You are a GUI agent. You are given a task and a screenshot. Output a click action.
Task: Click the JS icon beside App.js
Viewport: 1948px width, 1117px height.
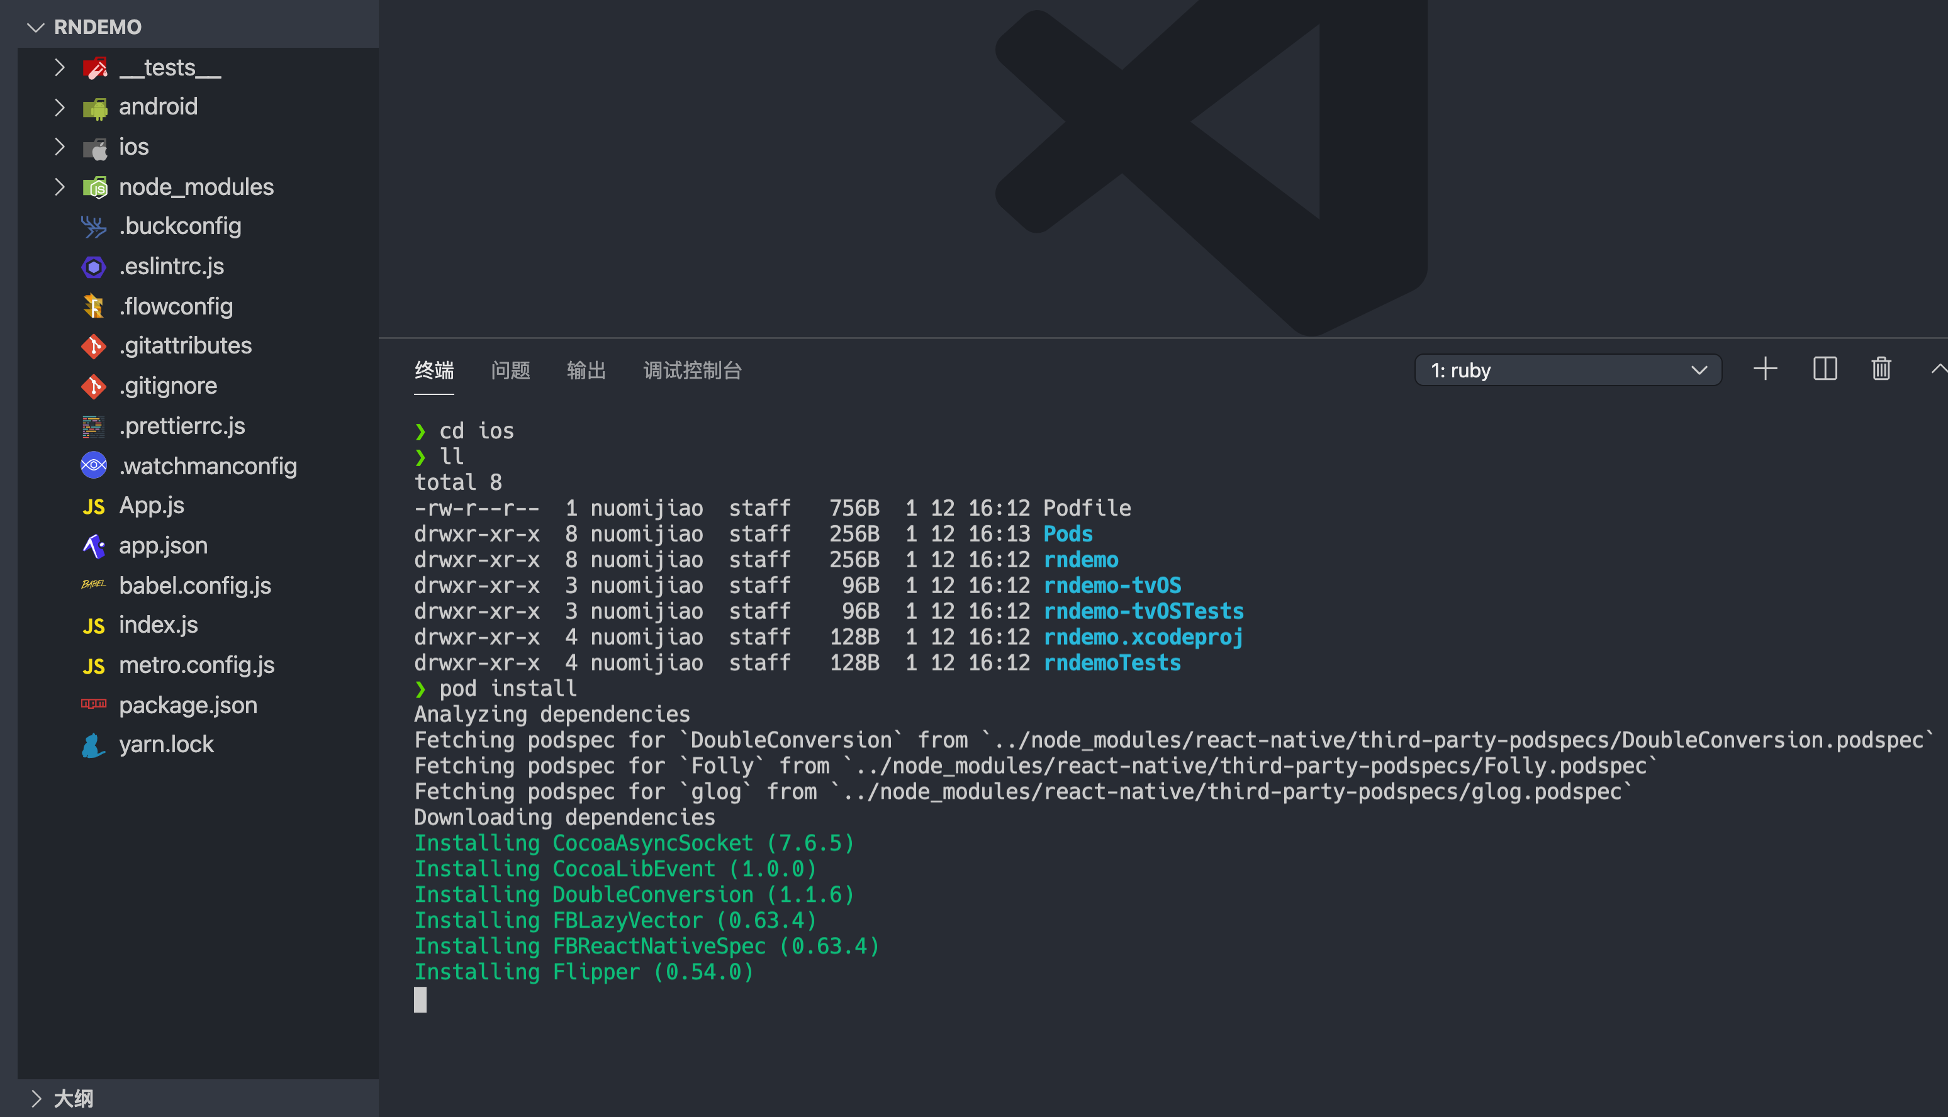(94, 506)
